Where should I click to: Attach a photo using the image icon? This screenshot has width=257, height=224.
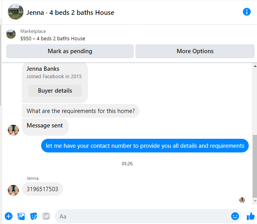pos(21,216)
